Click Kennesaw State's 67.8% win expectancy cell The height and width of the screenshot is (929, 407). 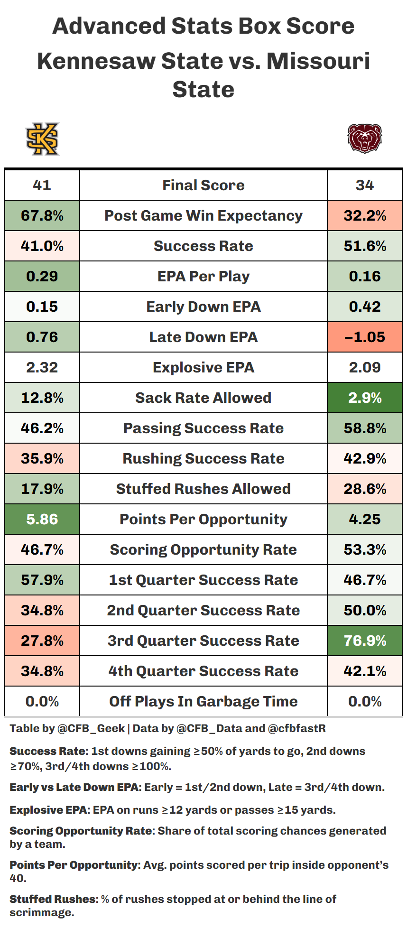coord(42,215)
